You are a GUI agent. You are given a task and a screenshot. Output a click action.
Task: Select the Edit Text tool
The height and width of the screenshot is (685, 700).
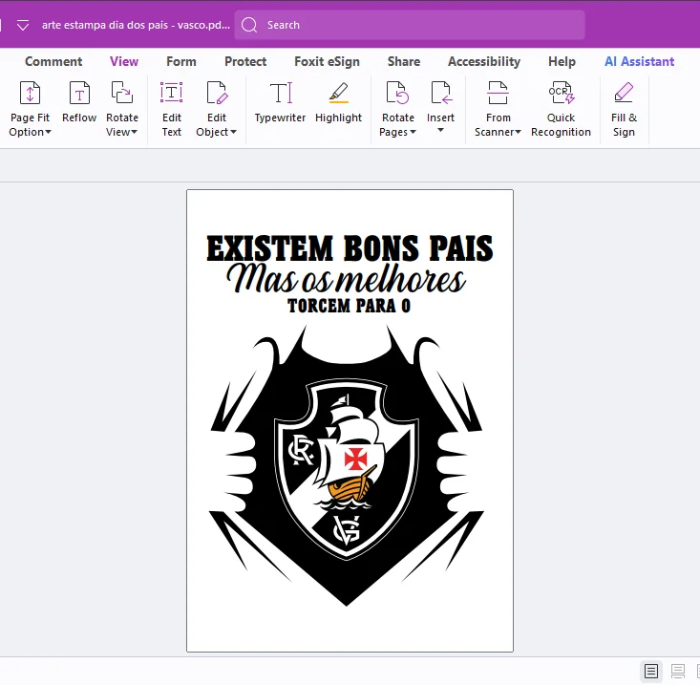point(172,109)
